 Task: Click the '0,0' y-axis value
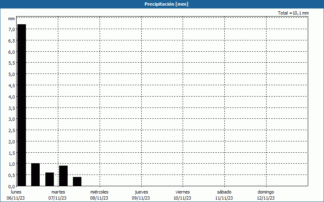(x=12, y=187)
